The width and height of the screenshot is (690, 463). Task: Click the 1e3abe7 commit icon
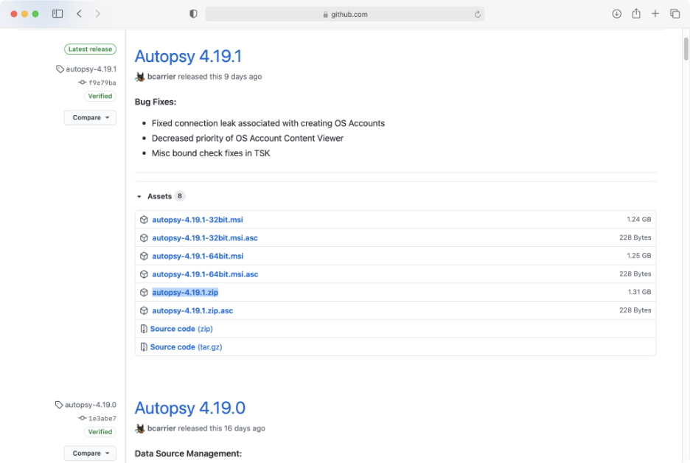click(x=83, y=418)
